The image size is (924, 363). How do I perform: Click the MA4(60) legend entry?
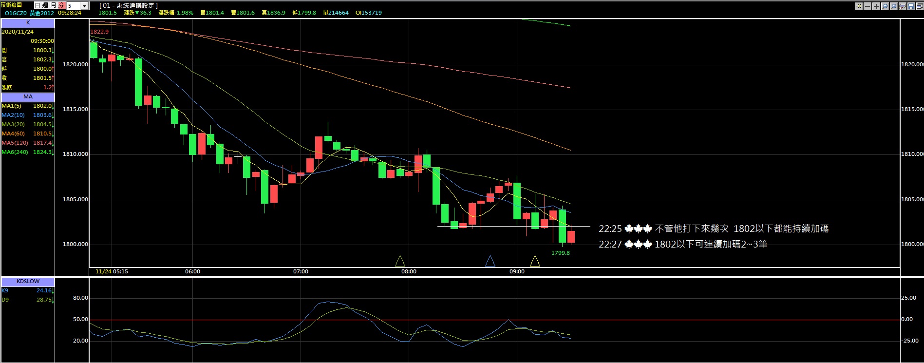[28, 134]
